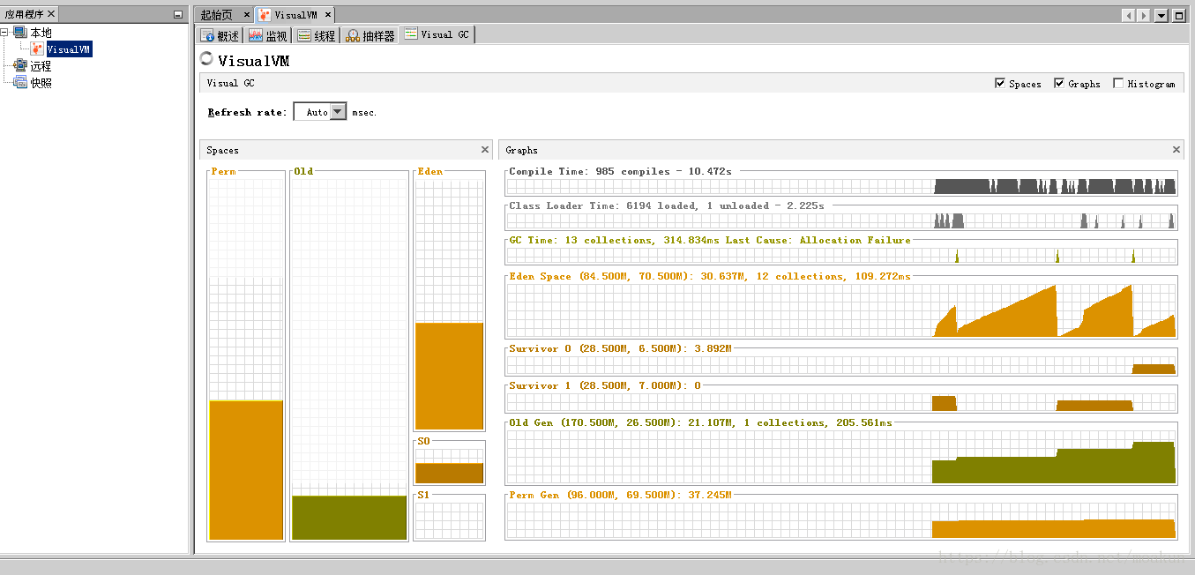Image resolution: width=1195 pixels, height=575 pixels.
Task: Switch to the 起始页 tab
Action: 216,15
